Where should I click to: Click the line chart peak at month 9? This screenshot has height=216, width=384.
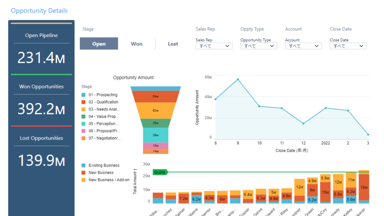[x=237, y=79]
